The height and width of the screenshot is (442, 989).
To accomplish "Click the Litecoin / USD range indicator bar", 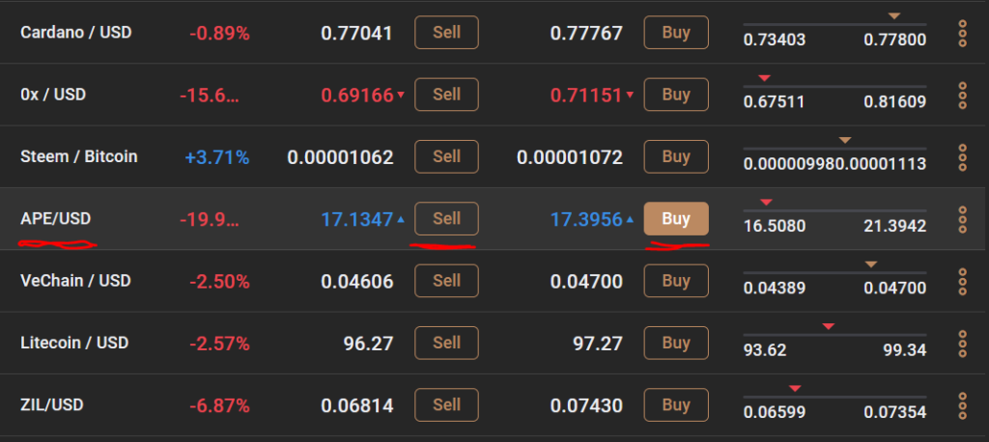I will click(x=834, y=335).
